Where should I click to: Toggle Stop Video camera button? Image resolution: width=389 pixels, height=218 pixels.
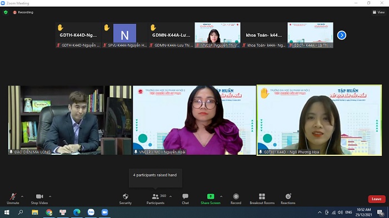39,199
